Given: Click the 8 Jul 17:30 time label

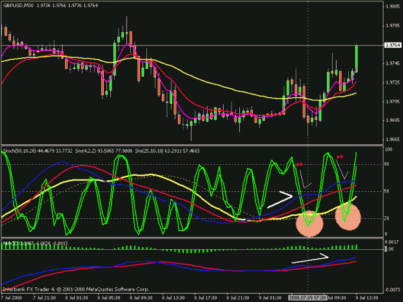Looking at the screenshot, I should pyautogui.click(x=205, y=298).
